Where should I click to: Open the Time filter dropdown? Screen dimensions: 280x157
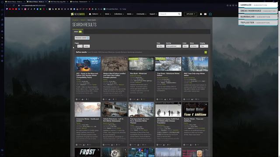click(x=161, y=46)
